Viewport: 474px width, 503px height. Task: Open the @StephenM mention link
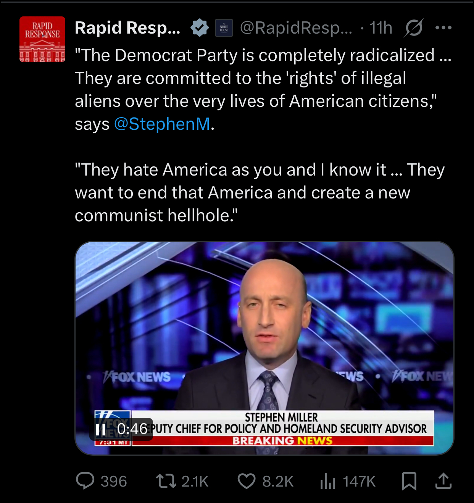pos(162,124)
